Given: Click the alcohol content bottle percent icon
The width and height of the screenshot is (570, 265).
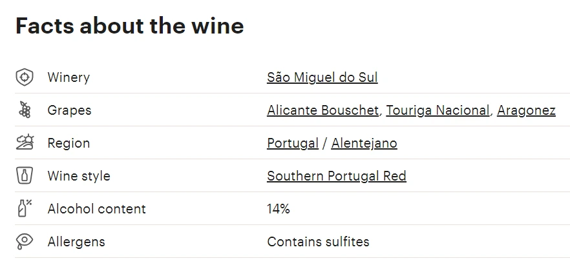Looking at the screenshot, I should [x=25, y=208].
